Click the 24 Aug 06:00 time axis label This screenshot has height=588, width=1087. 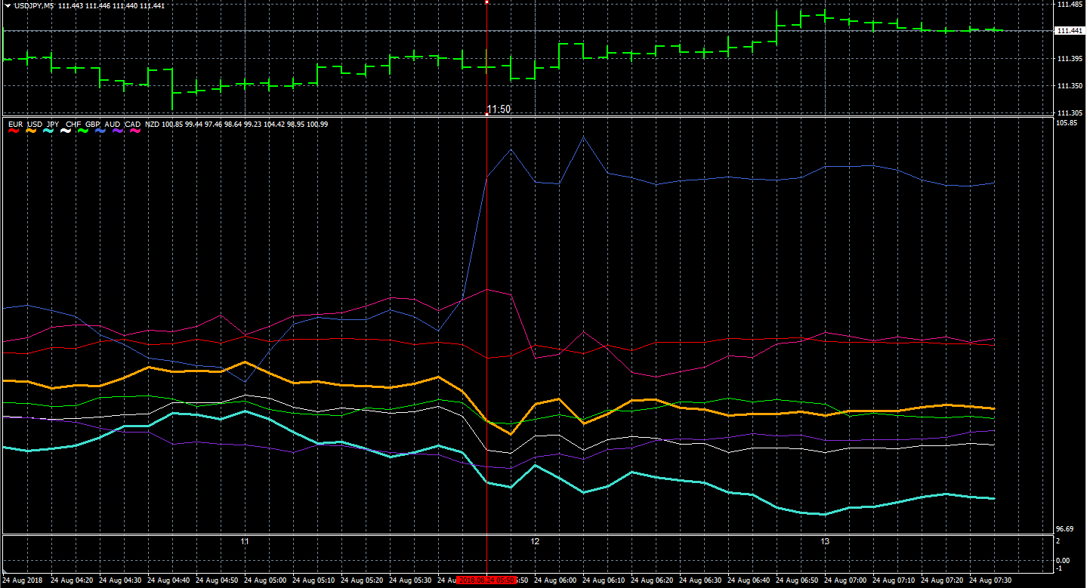coord(557,580)
